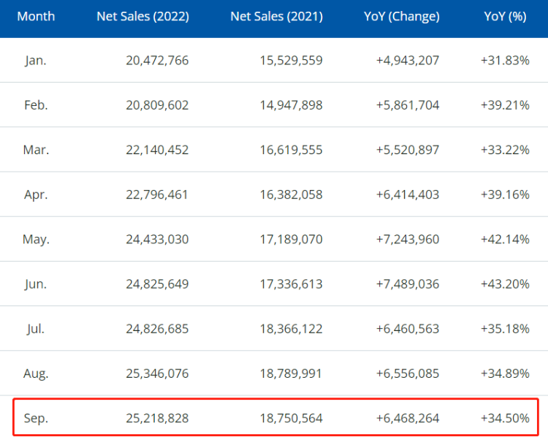Select February YoY percentage +39.21%
Screen dimensions: 548x437
tap(505, 105)
